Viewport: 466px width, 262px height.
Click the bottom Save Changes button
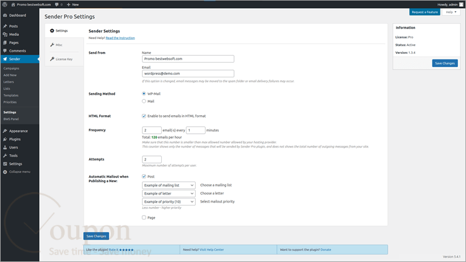[96, 236]
